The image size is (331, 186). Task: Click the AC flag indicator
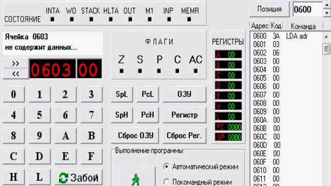tap(195, 71)
